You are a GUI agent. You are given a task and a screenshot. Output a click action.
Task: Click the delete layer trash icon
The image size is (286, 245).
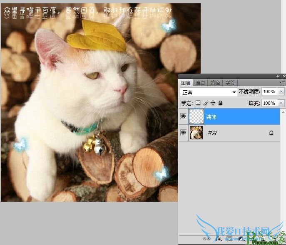275,239
